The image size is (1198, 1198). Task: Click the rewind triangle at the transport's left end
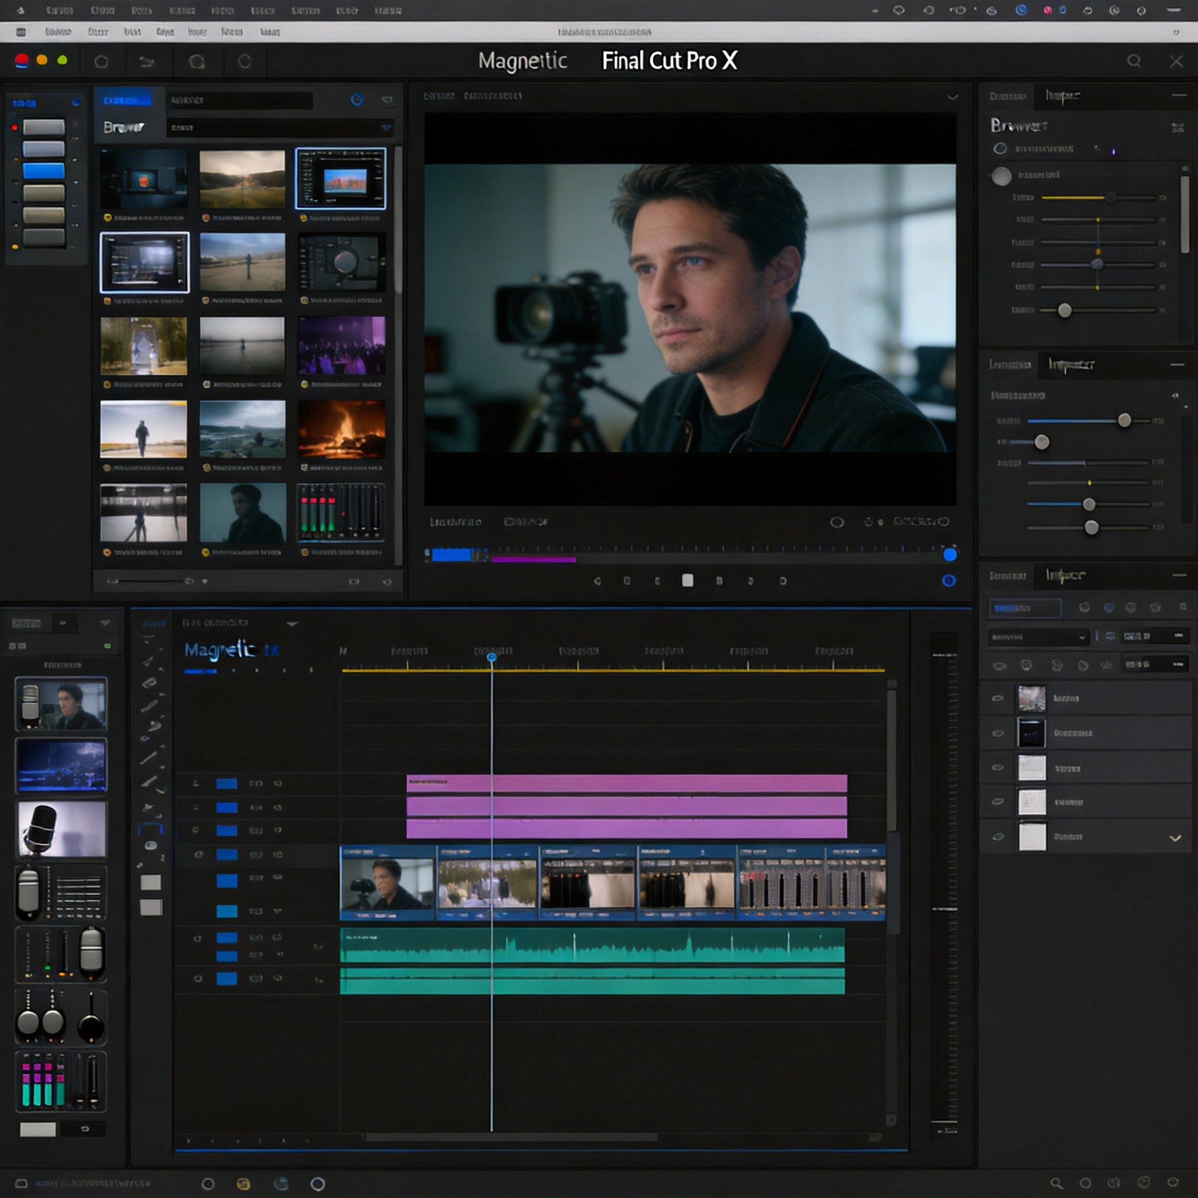[x=597, y=581]
